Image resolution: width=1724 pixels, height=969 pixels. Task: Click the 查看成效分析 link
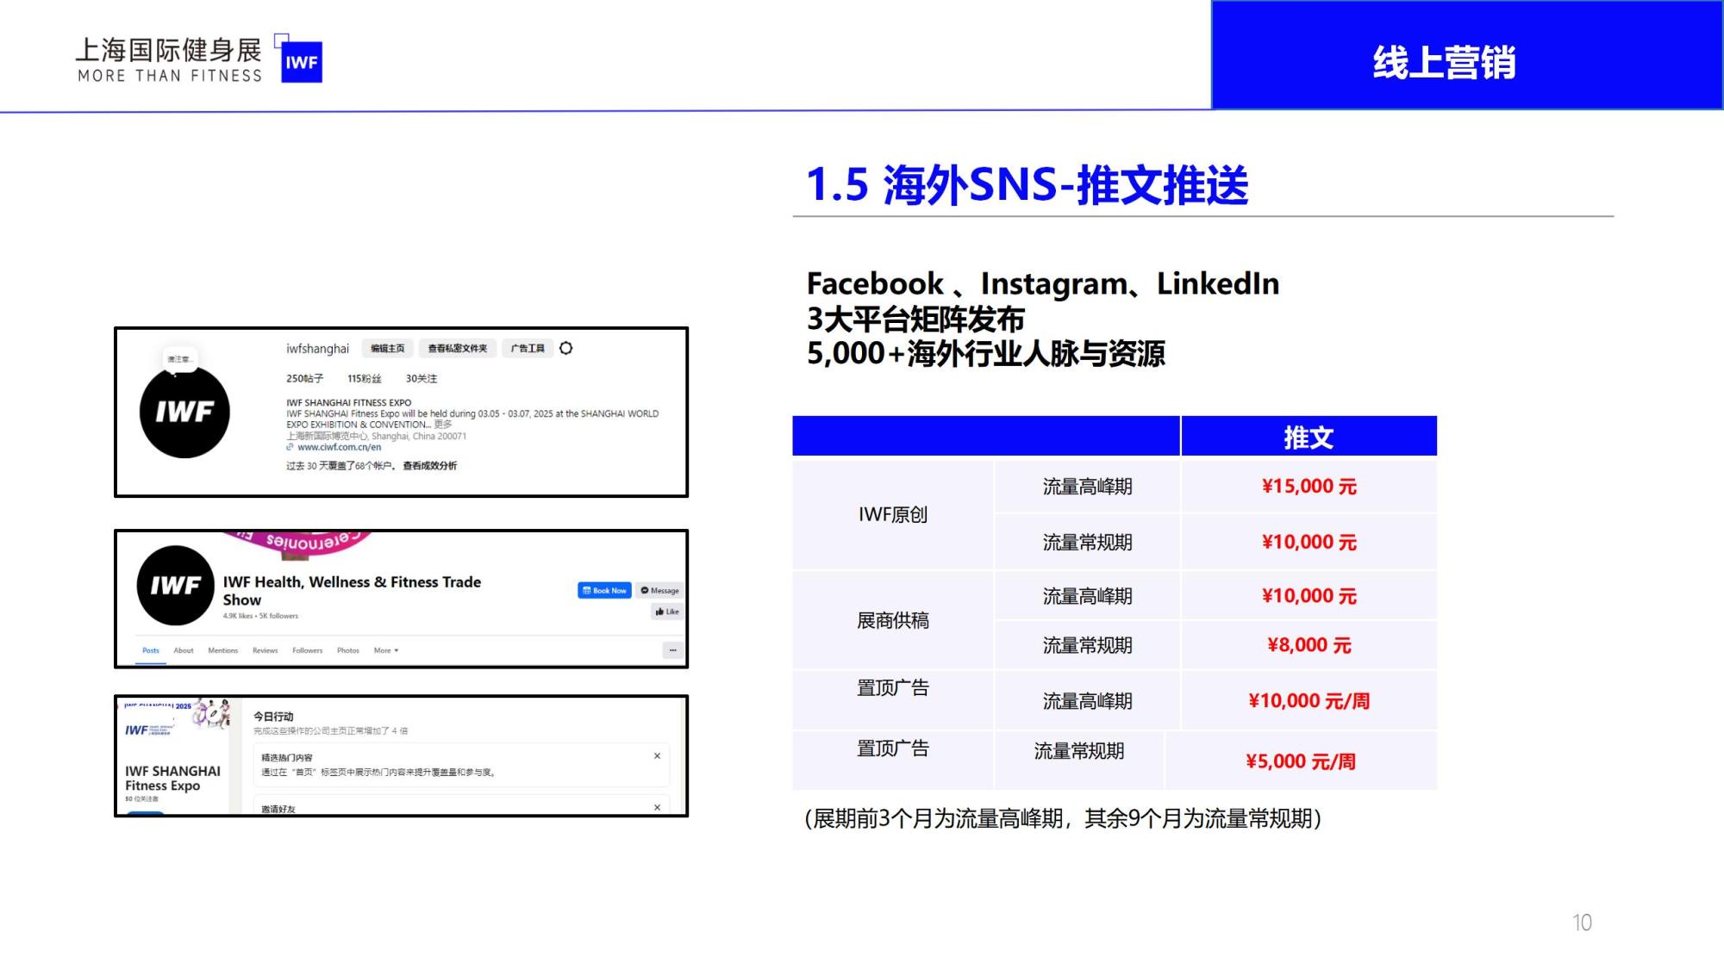tap(430, 466)
